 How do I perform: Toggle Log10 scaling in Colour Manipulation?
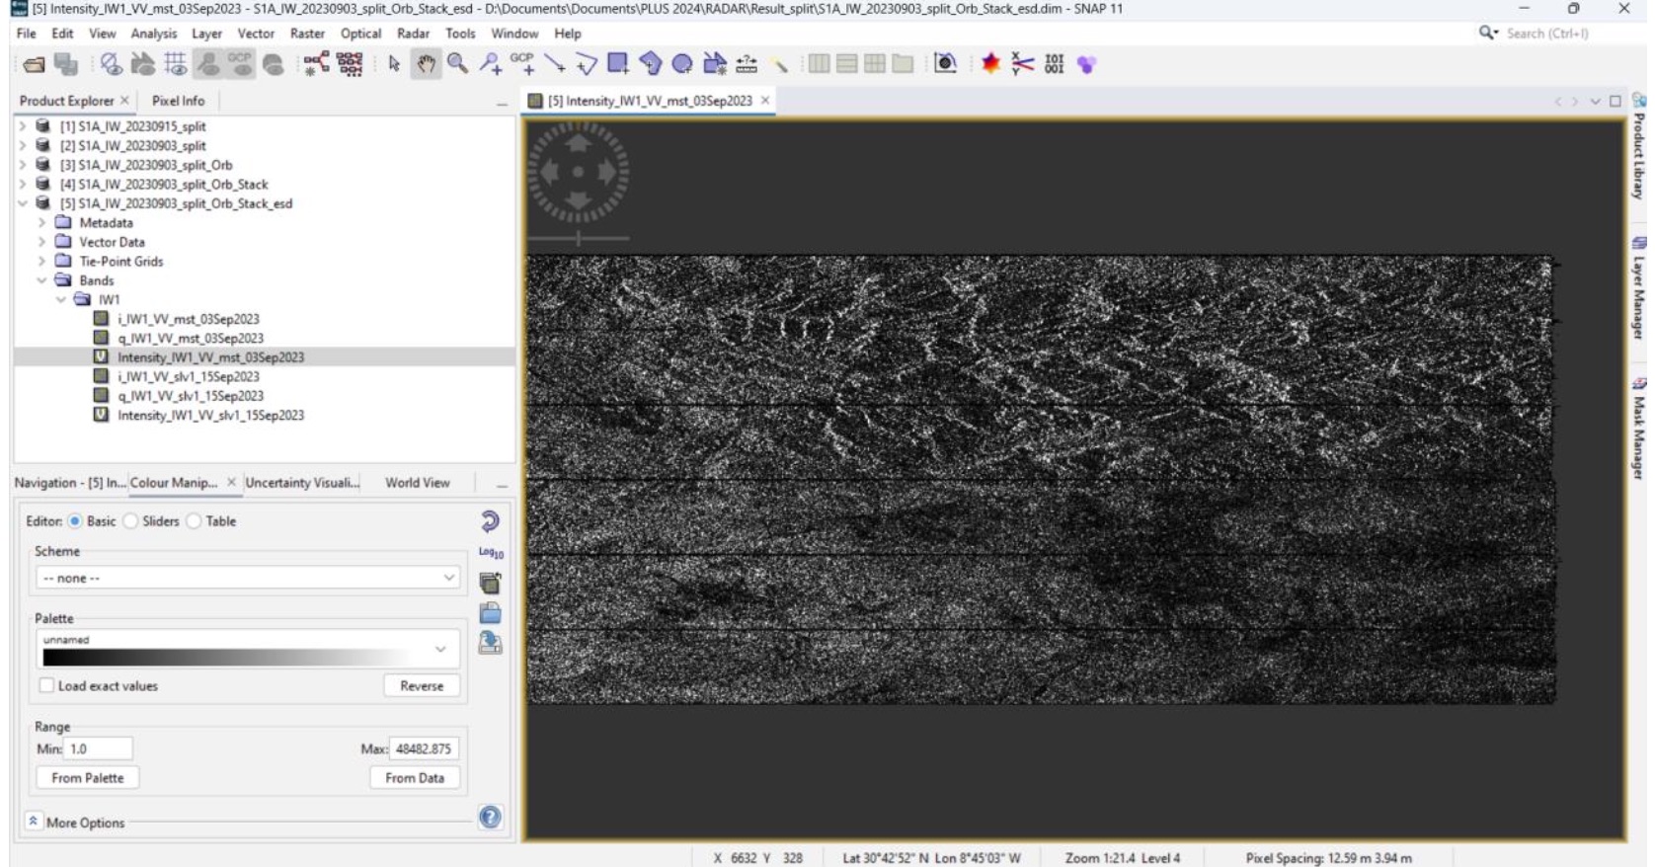(491, 553)
